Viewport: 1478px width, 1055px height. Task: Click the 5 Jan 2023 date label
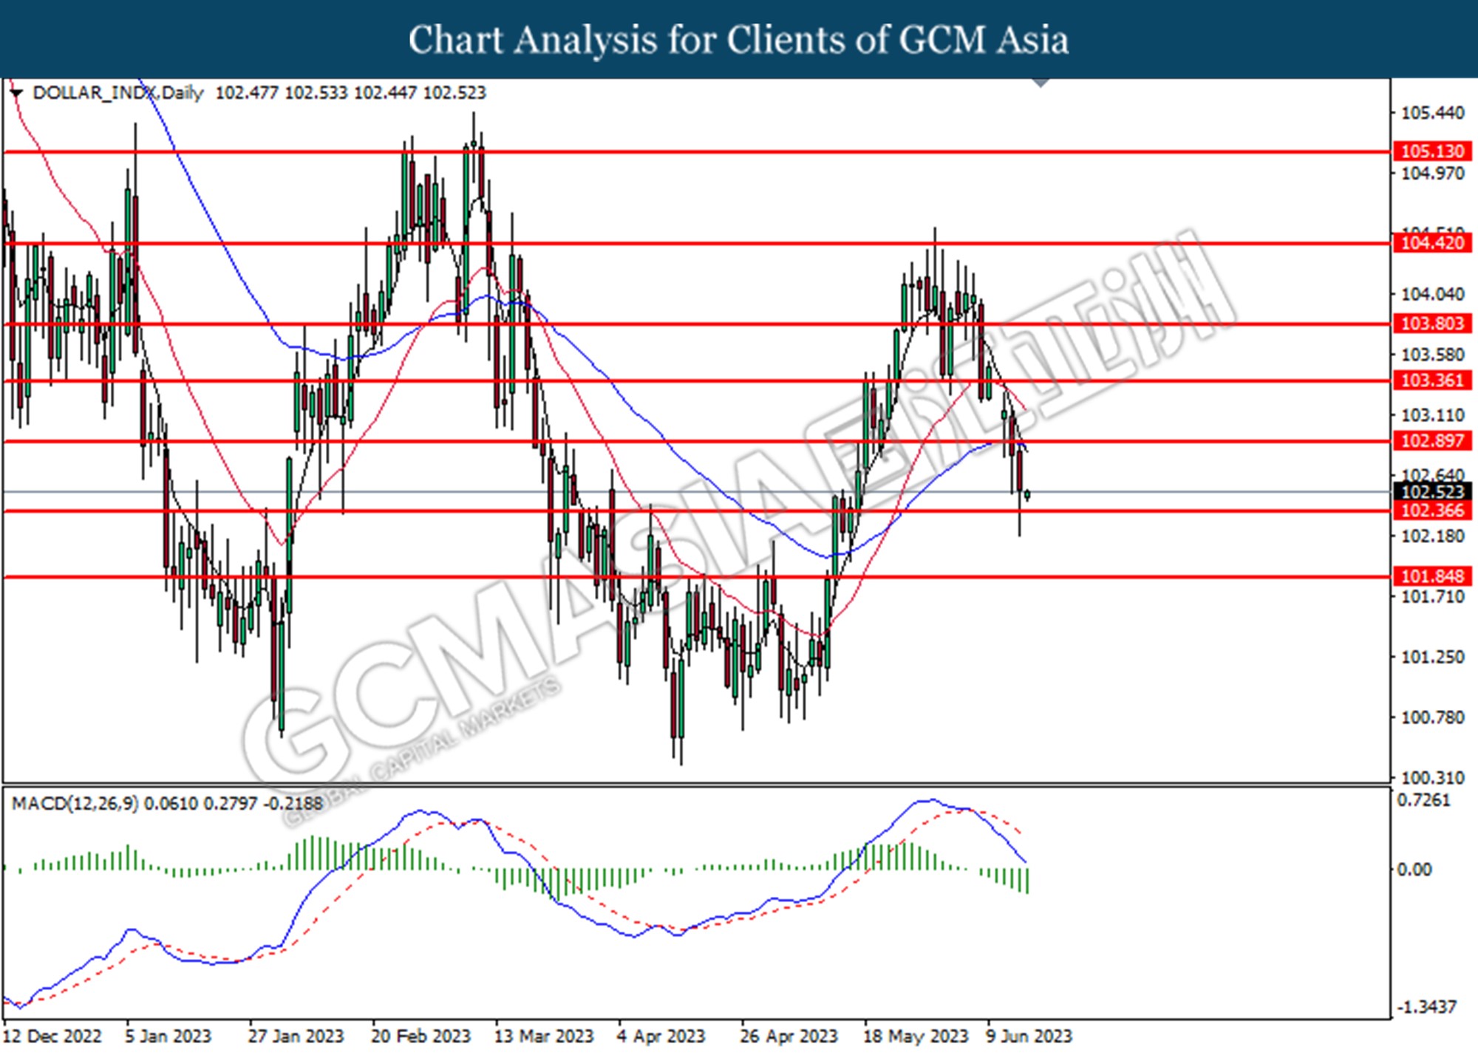[x=168, y=1036]
